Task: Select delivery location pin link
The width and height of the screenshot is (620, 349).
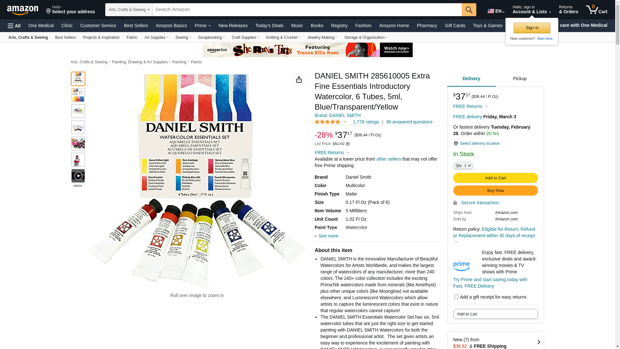Action: point(476,143)
